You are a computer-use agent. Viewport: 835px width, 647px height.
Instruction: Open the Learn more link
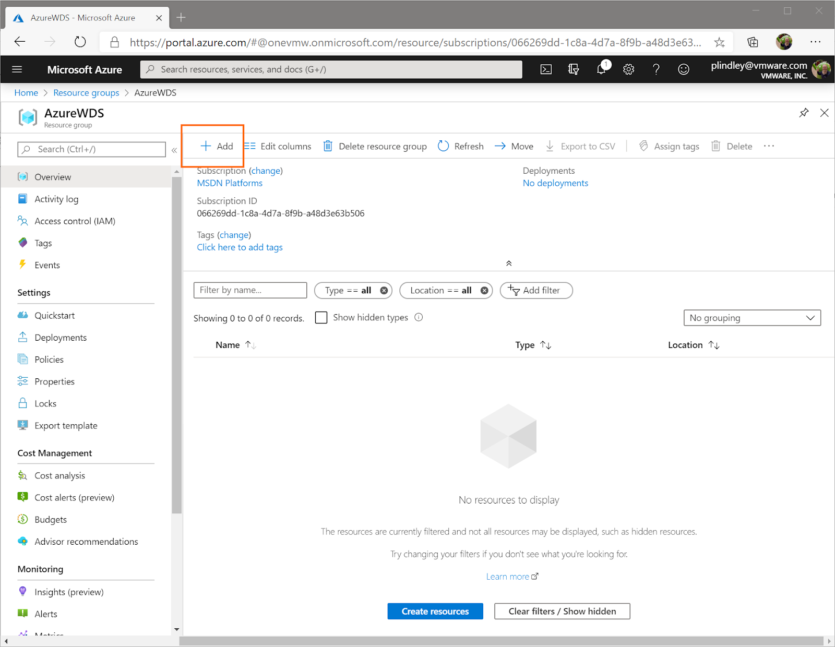tap(512, 577)
